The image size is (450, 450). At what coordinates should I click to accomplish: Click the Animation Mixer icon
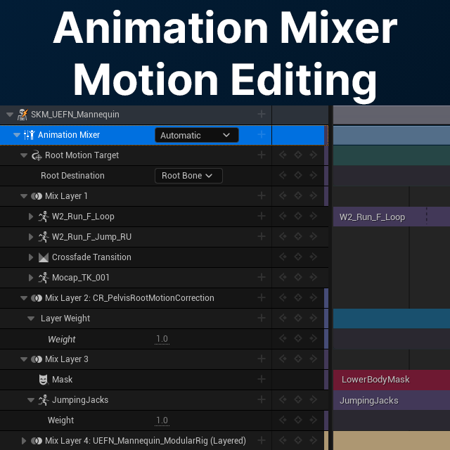tap(30, 135)
